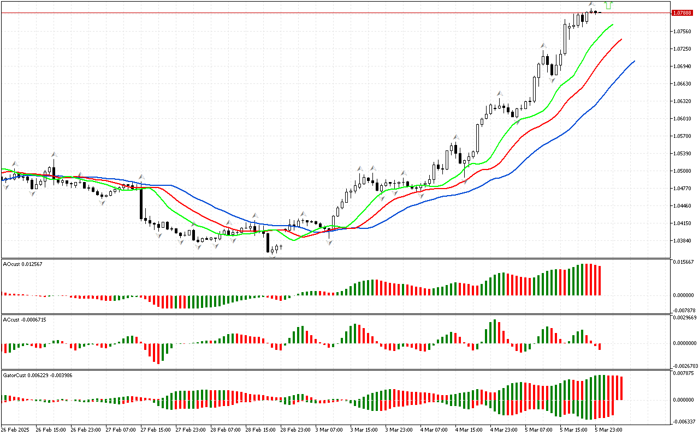Select the ACcust -0.0006715 indicator label
The height and width of the screenshot is (436, 699).
(25, 319)
